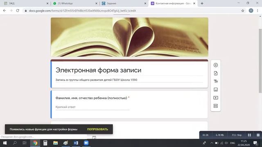Open Windows taskbar search
Image resolution: width=262 pixels, height=147 pixels.
coord(15,143)
